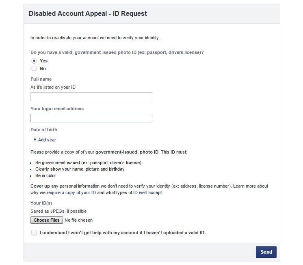This screenshot has height=265, width=303.
Task: Click the Choose Files button
Action: click(x=47, y=220)
